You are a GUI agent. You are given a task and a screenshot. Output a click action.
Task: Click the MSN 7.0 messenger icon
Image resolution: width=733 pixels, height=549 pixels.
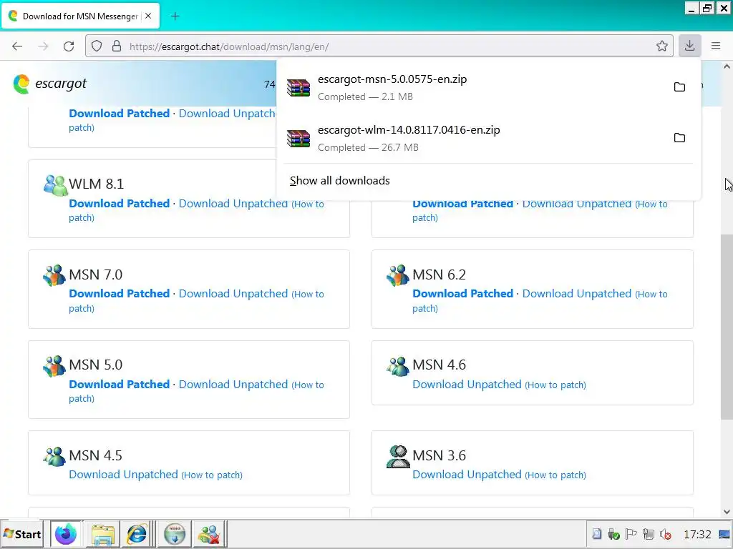click(x=54, y=275)
